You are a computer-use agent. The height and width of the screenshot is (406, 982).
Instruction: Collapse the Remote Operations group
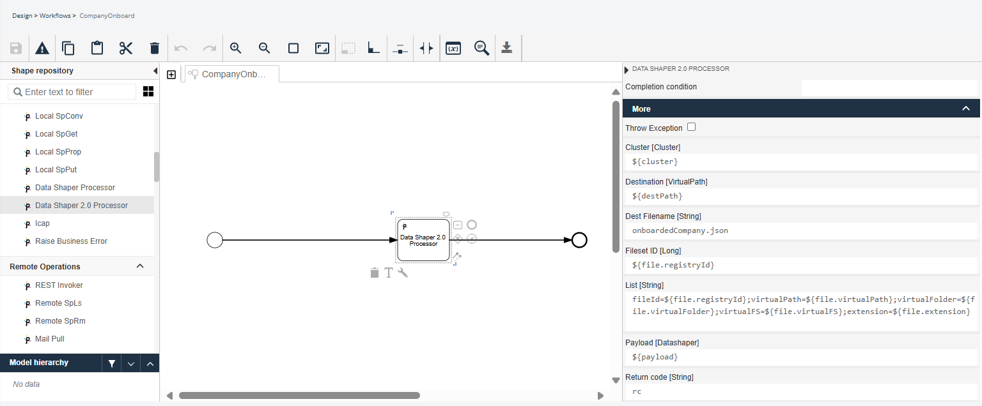click(141, 266)
